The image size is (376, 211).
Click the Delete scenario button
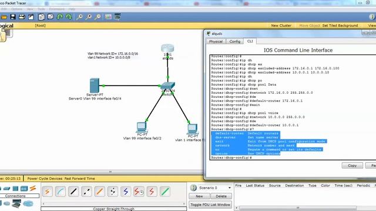click(221, 196)
